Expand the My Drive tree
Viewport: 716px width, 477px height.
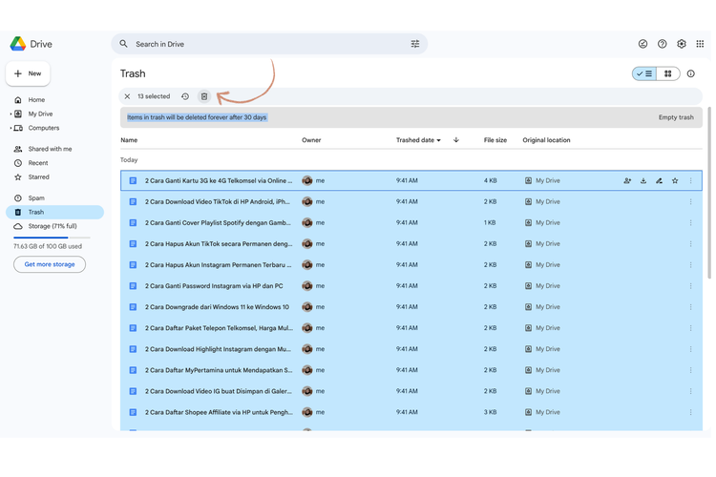pyautogui.click(x=11, y=114)
